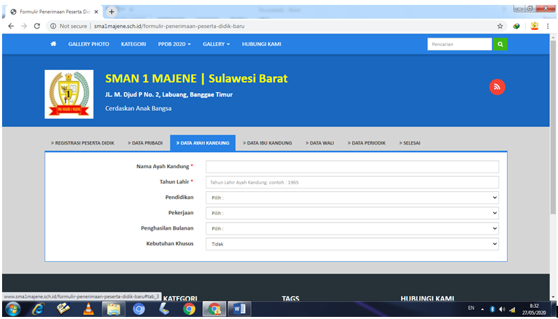Open a new browser tab
Screen dimensions: 558x319
click(112, 12)
